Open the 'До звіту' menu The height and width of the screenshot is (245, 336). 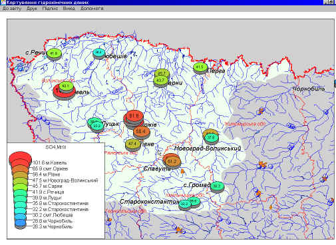[x=11, y=9]
